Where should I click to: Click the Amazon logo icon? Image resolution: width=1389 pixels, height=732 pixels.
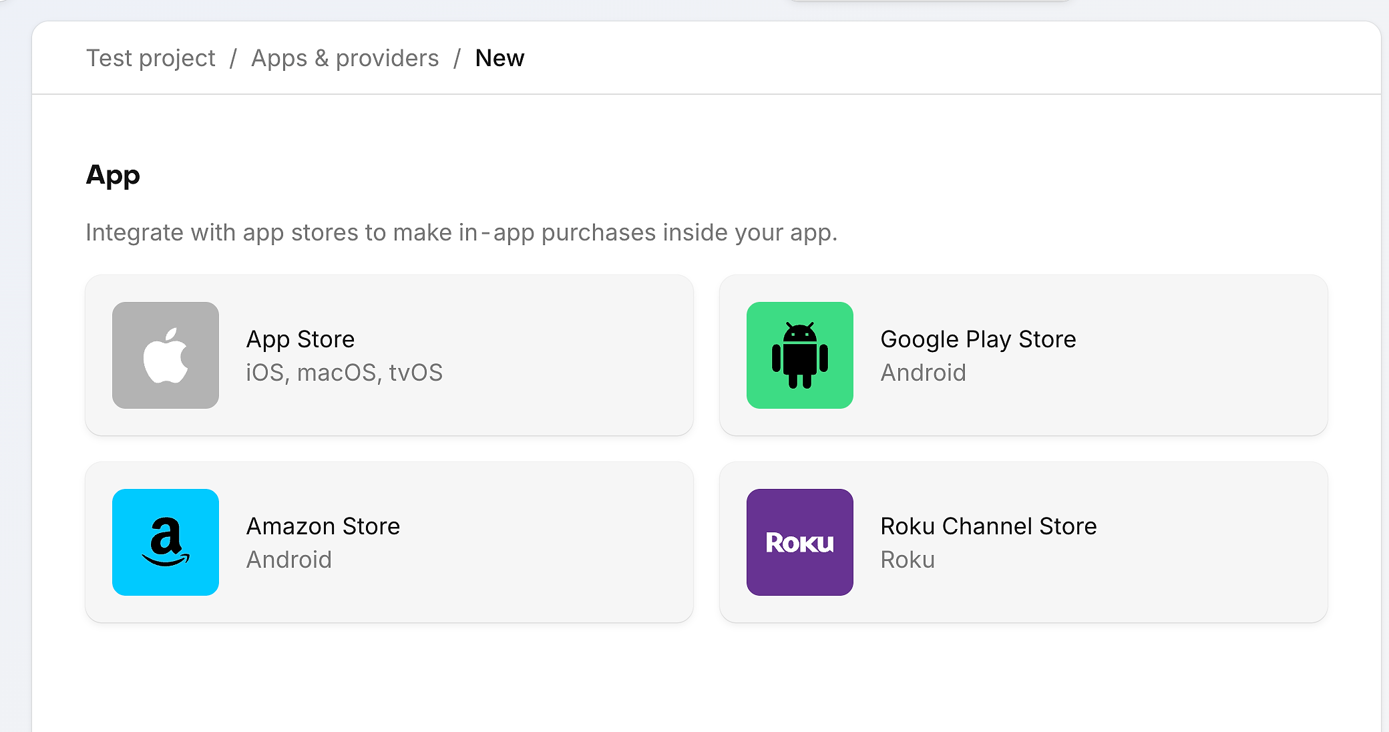(166, 542)
